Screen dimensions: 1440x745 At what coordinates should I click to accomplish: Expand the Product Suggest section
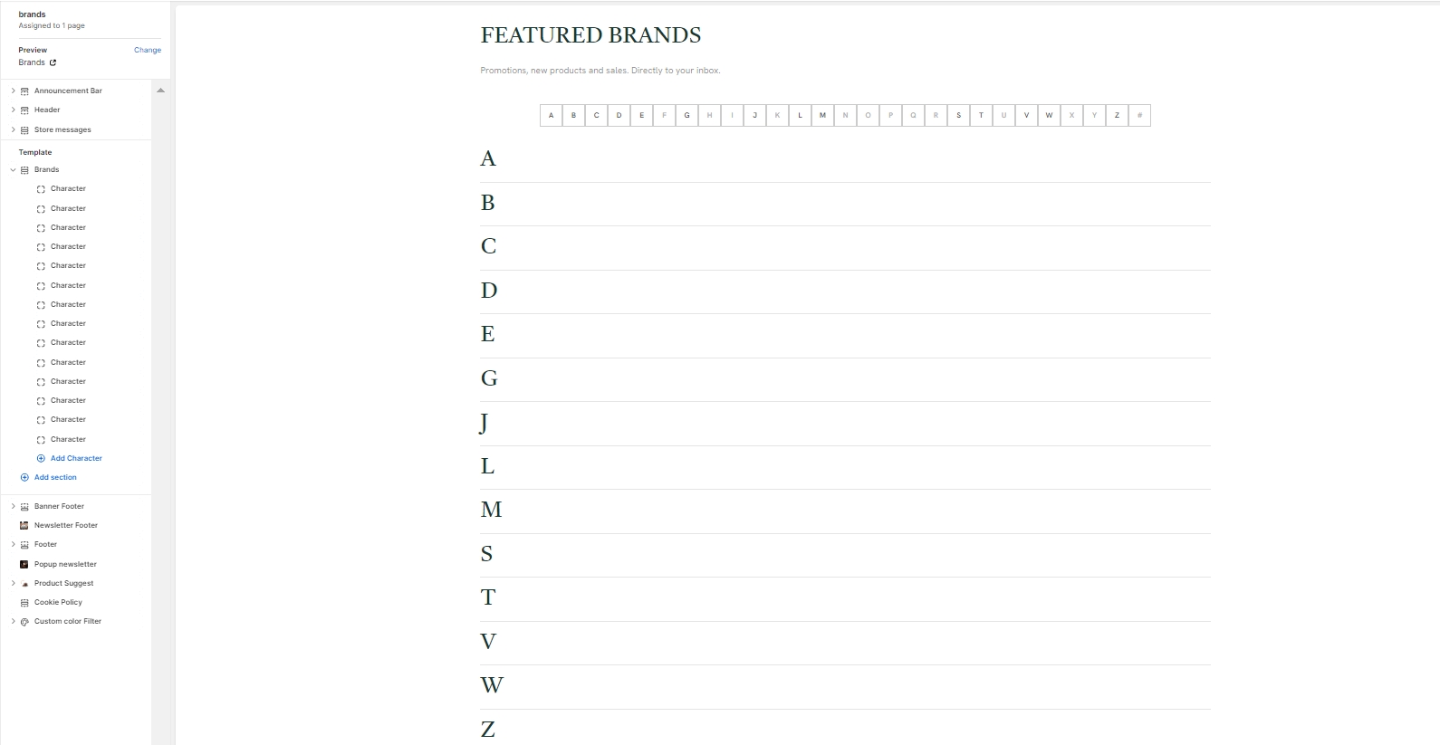[x=13, y=583]
